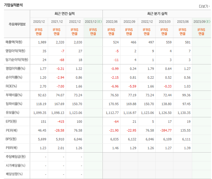Select the -384.77 PER value
Viewport: 212px width, 179px height.
[166, 130]
